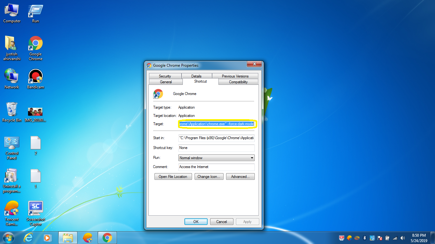
Task: Click the blue display switch tray icon
Action: [372, 238]
